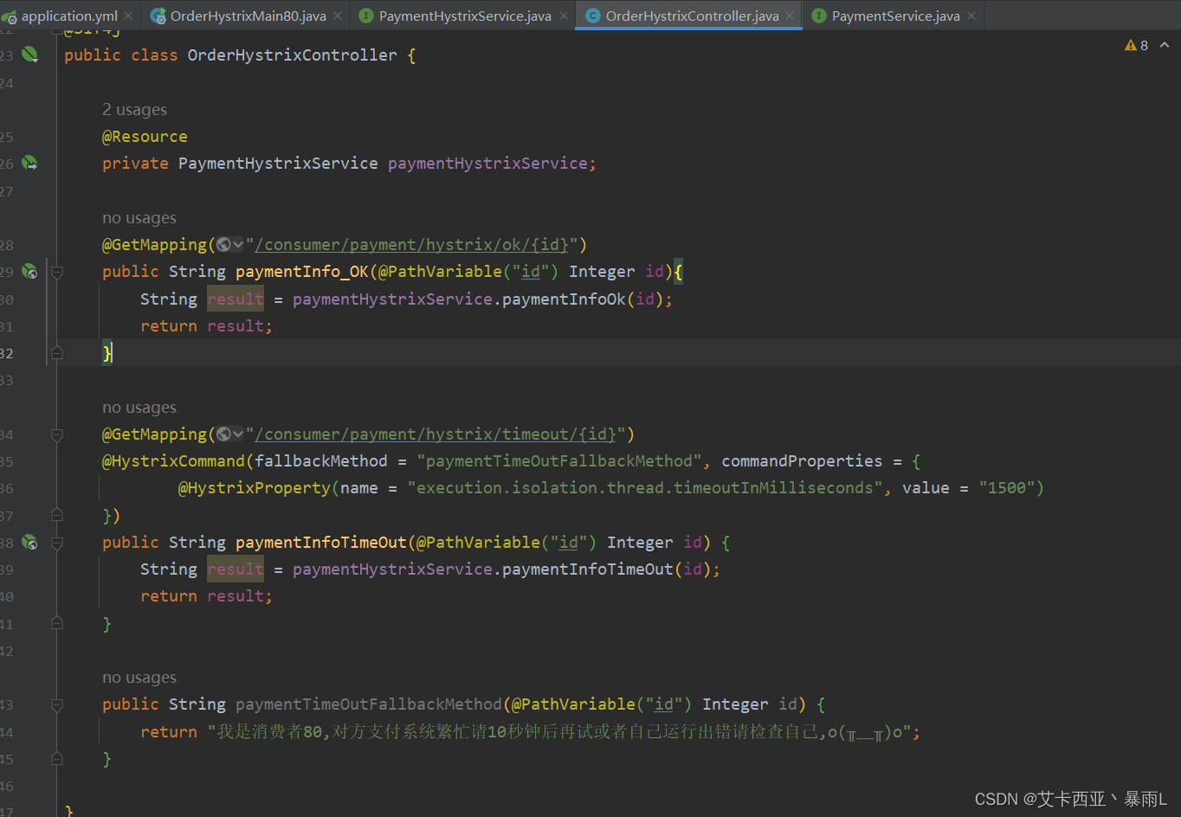Click the paymentInfoTimeOut method declaration name
Viewport: 1181px width, 817px height.
pyautogui.click(x=321, y=543)
